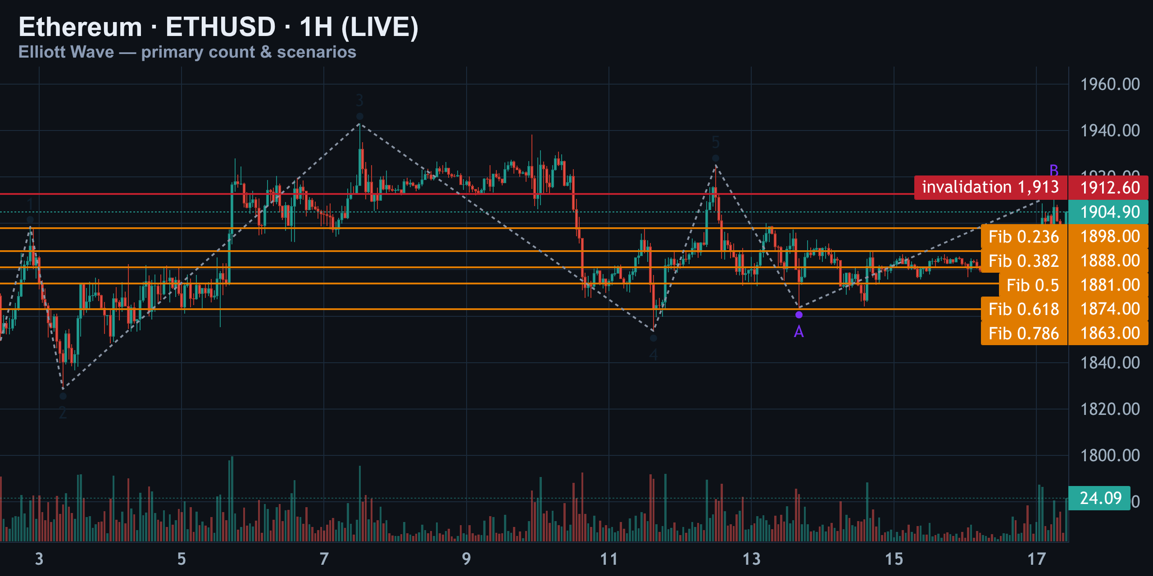Click the 1800.00 price axis label
Viewport: 1153px width, 576px height.
coord(1110,455)
